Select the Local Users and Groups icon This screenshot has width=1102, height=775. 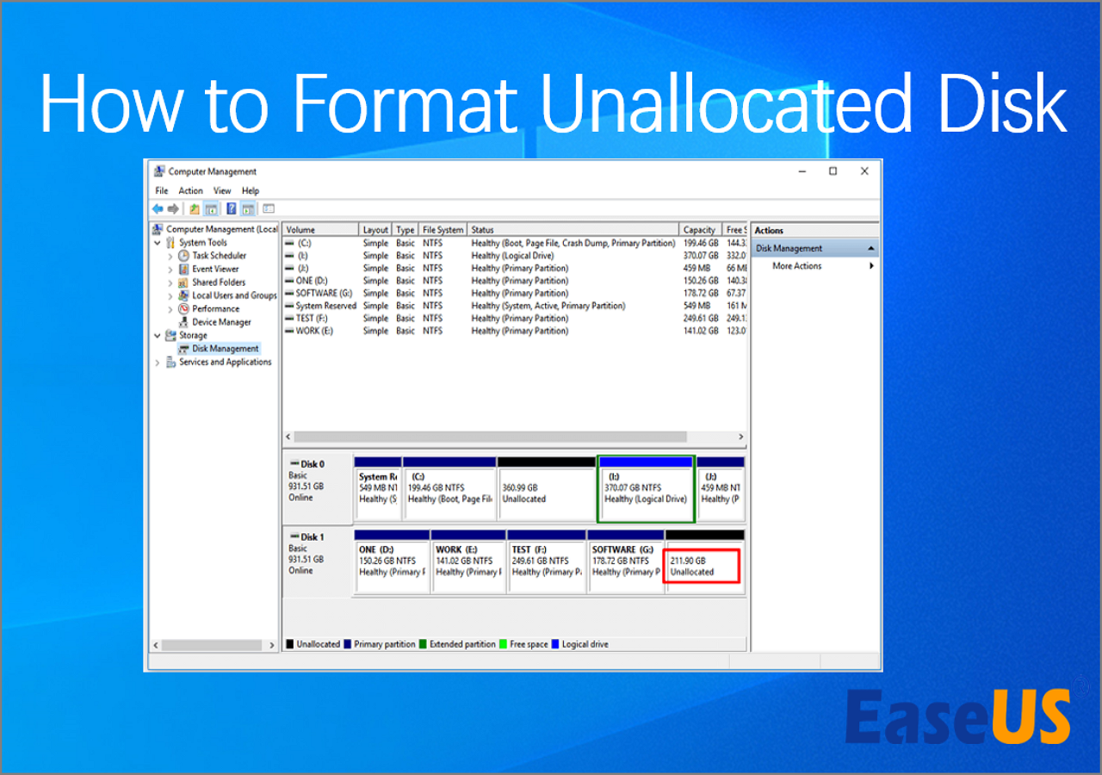[x=183, y=295]
